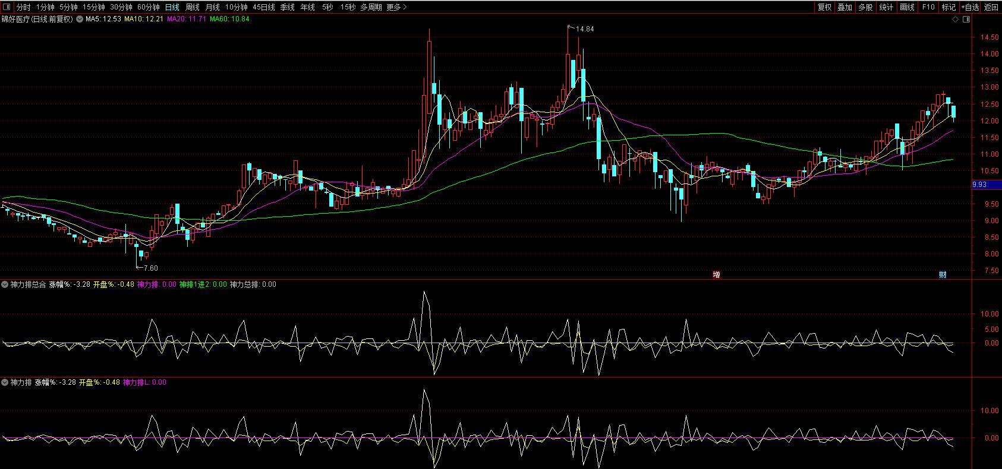Screen dimensions: 1002x469
Task: Click the 7.60 low price label
Action: click(151, 268)
